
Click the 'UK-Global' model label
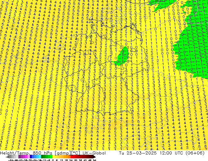pos(94,153)
